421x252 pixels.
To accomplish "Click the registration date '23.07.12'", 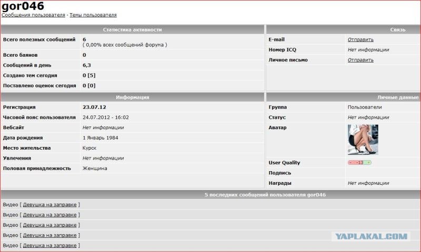I will coord(94,107).
